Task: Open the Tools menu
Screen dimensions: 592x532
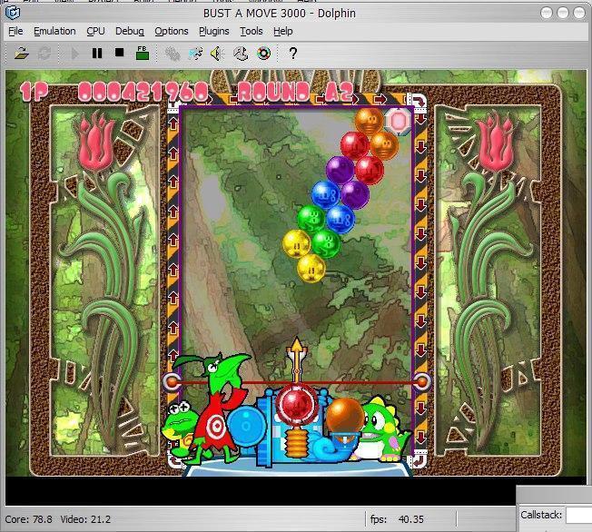Action: [252, 31]
